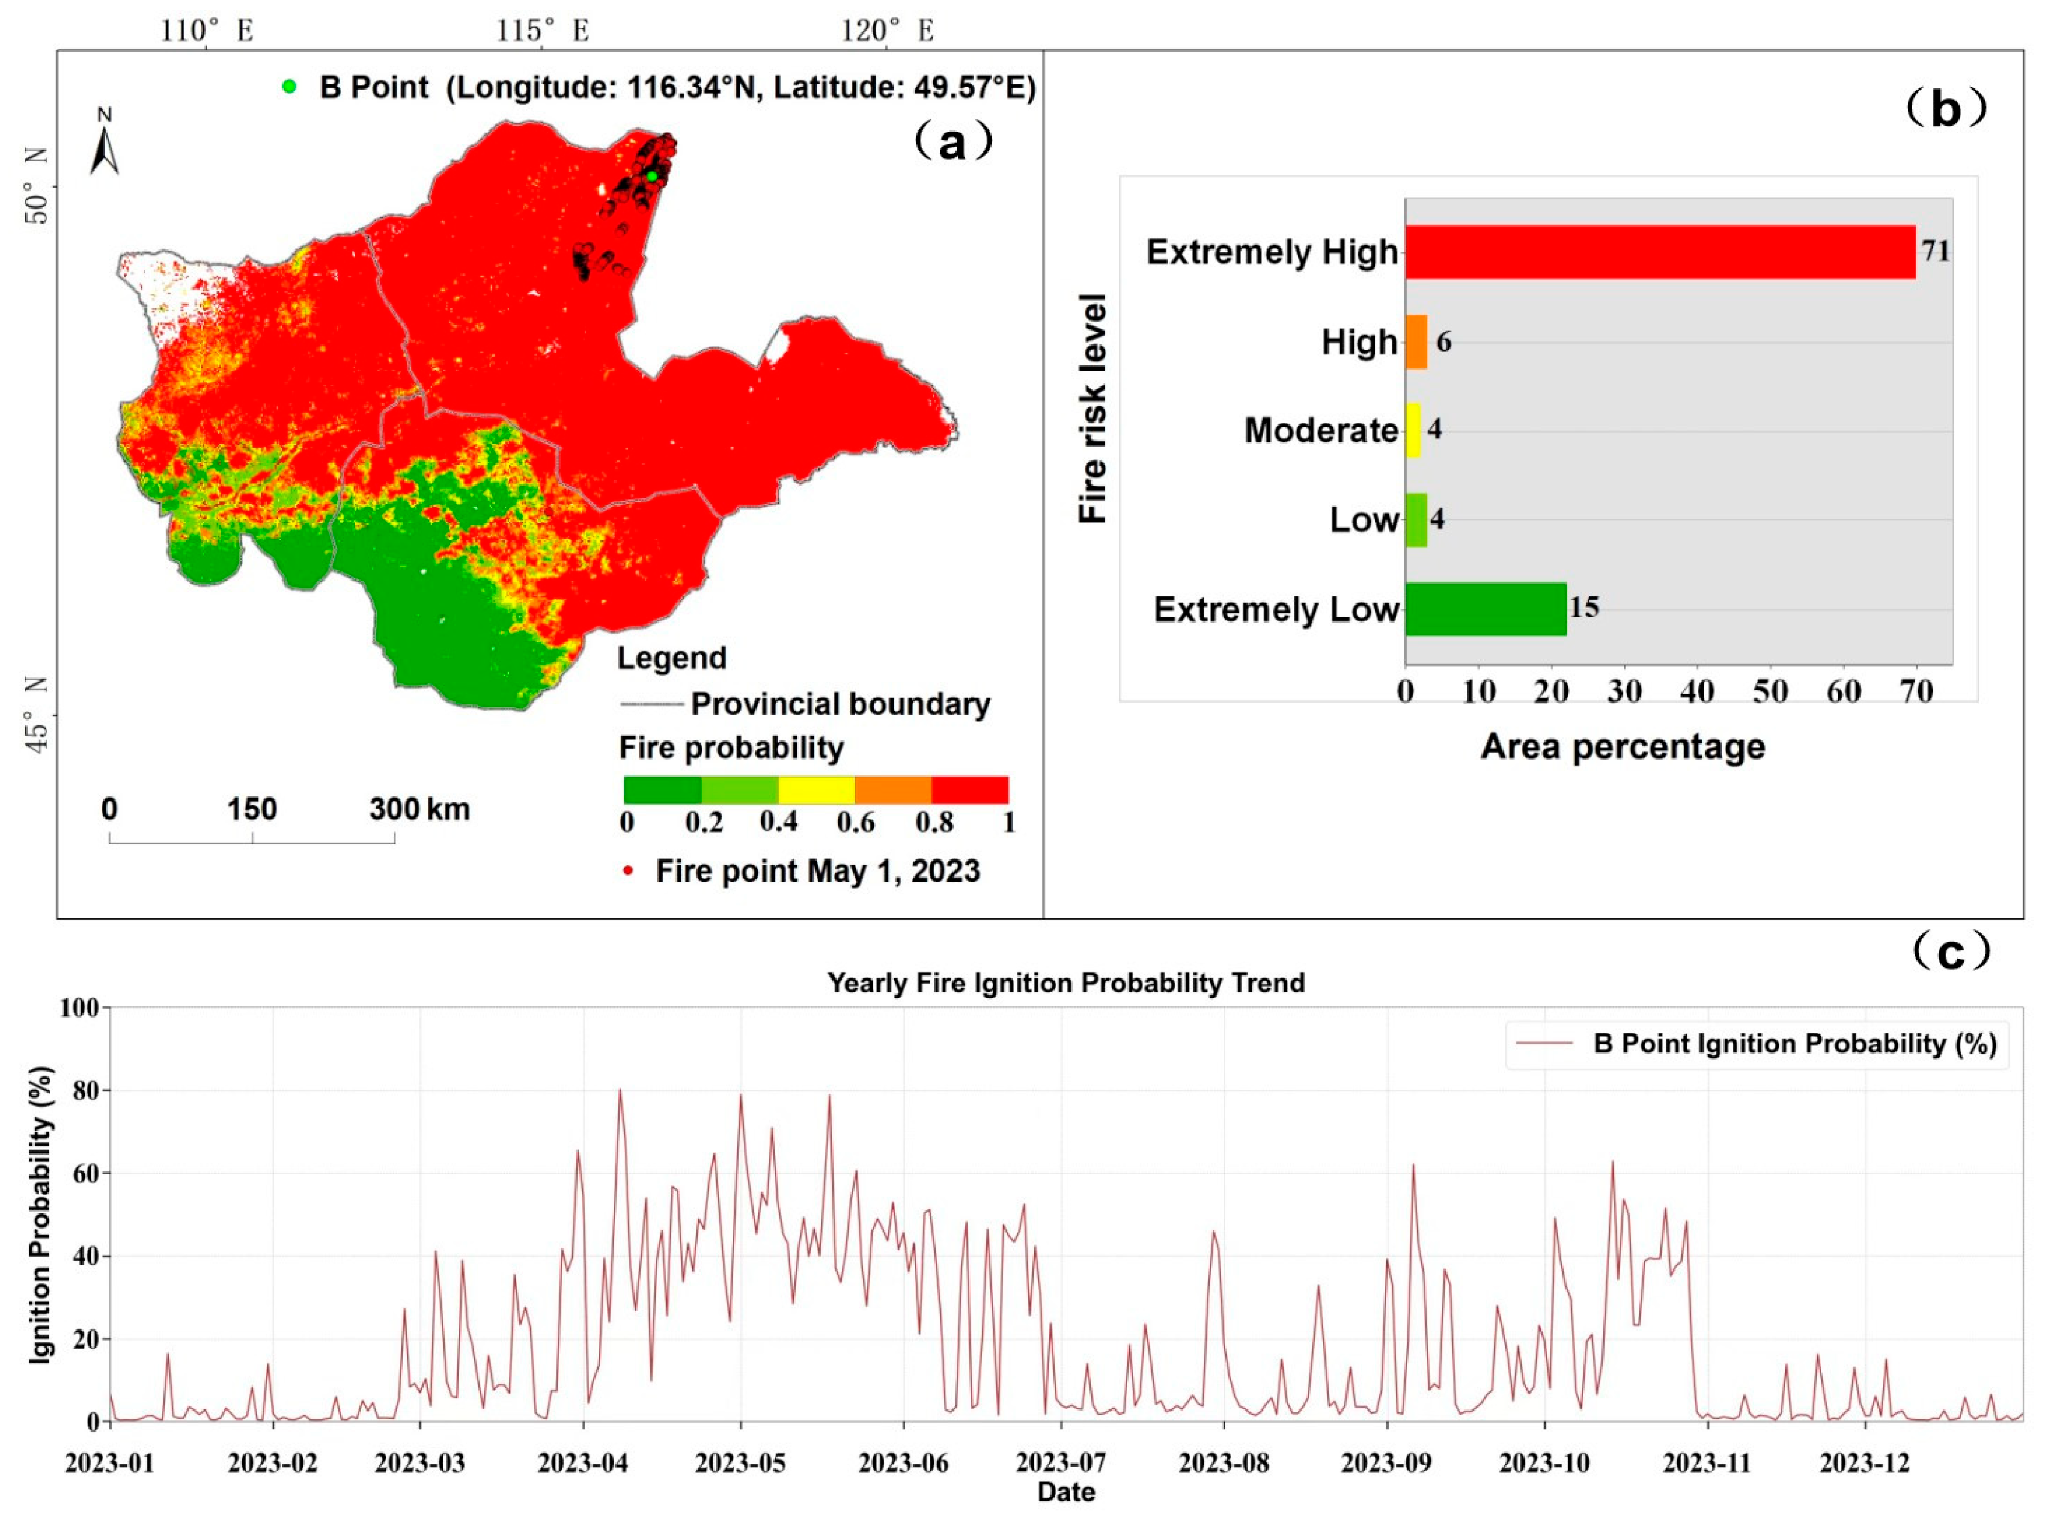The image size is (2051, 1520).
Task: Click the 2023-05 date axis label
Action: point(740,1463)
